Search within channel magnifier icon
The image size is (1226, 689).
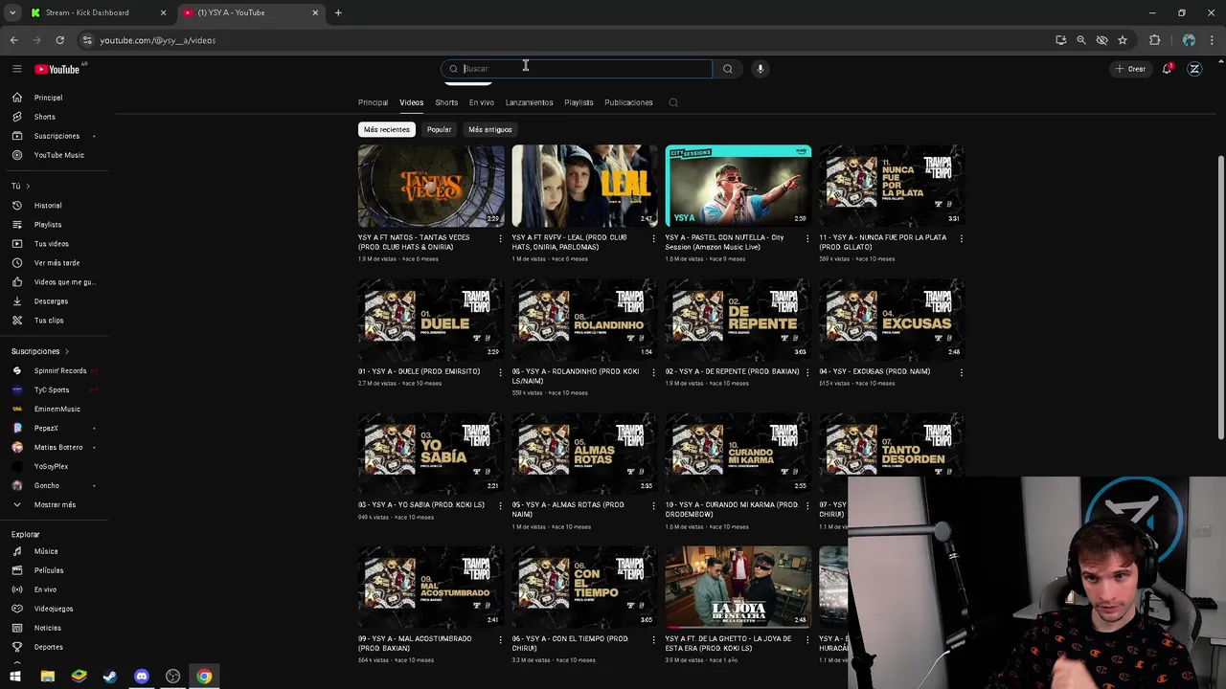(673, 102)
